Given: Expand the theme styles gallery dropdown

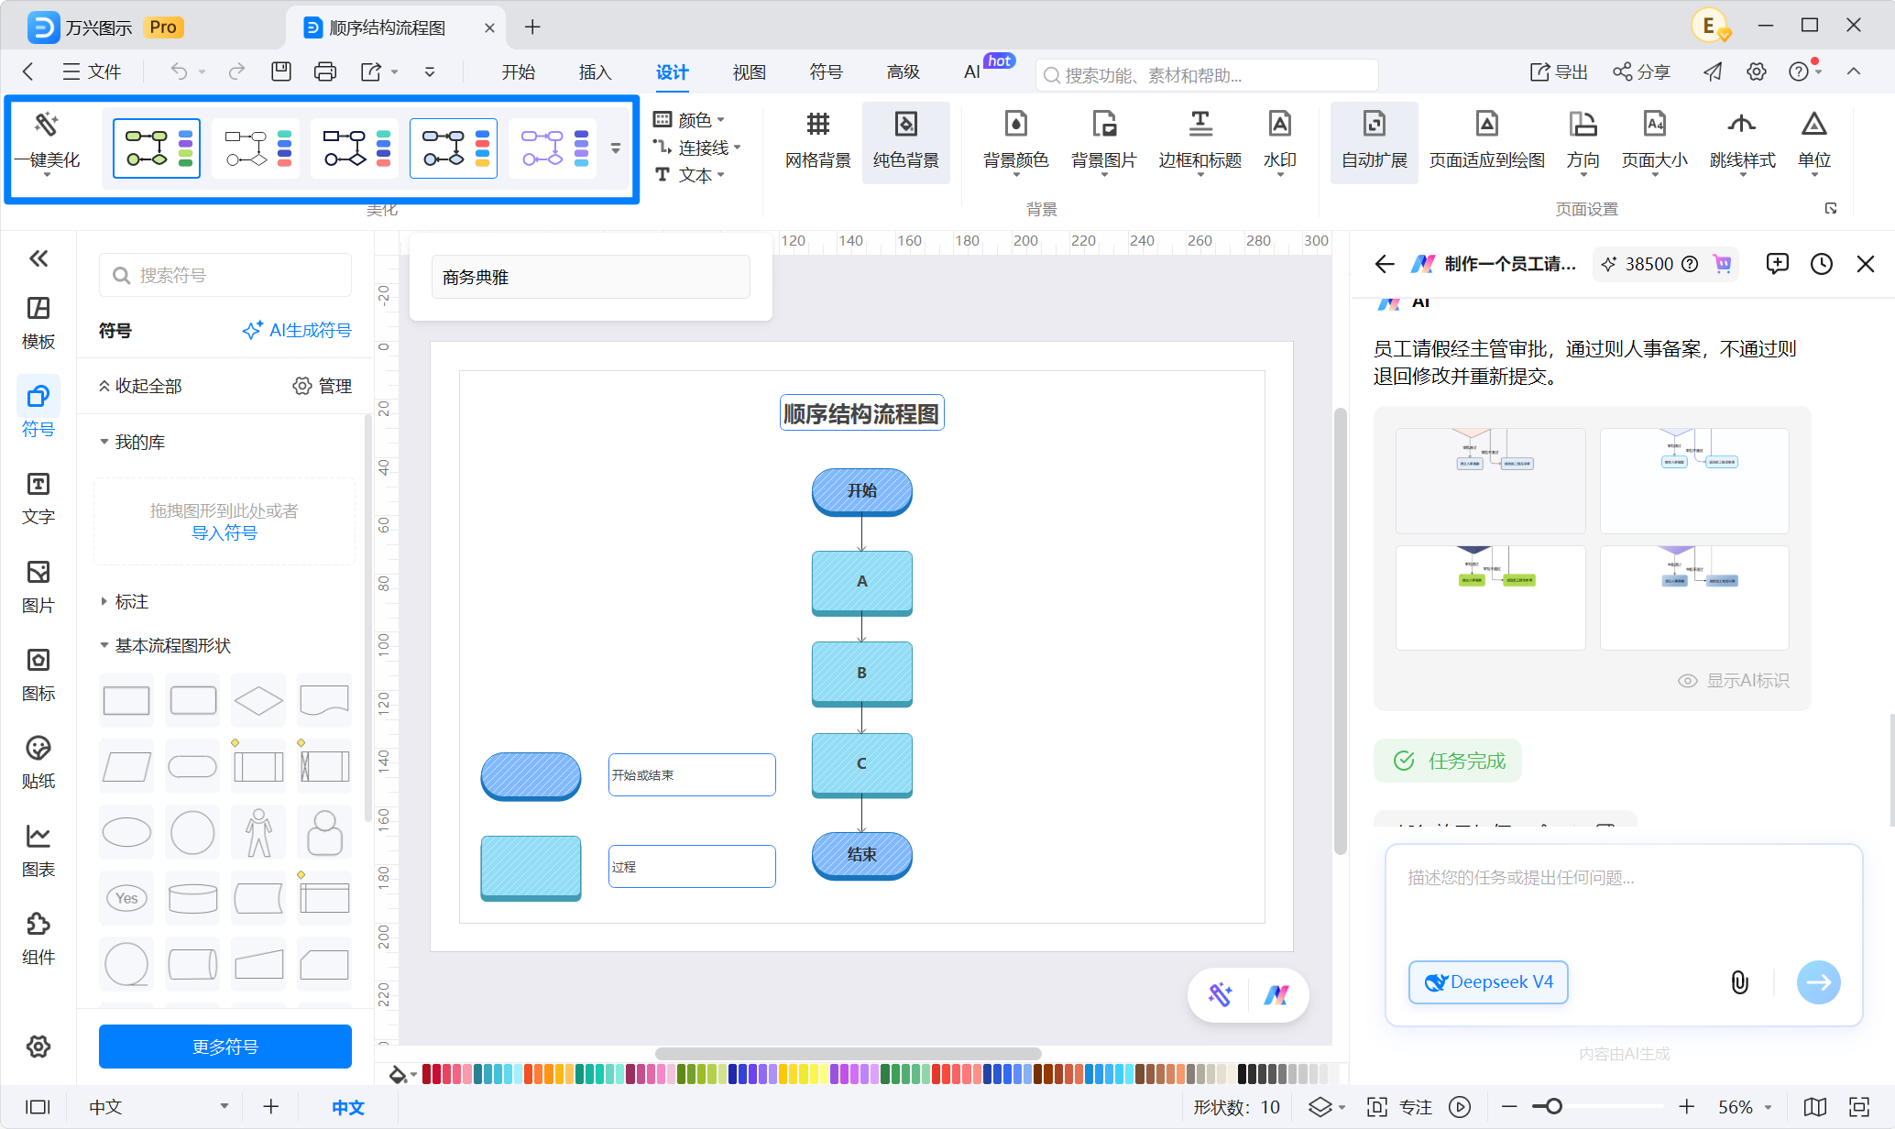Looking at the screenshot, I should [616, 148].
